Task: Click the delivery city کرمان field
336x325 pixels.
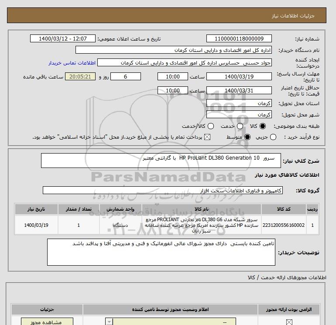Action: tap(239, 115)
